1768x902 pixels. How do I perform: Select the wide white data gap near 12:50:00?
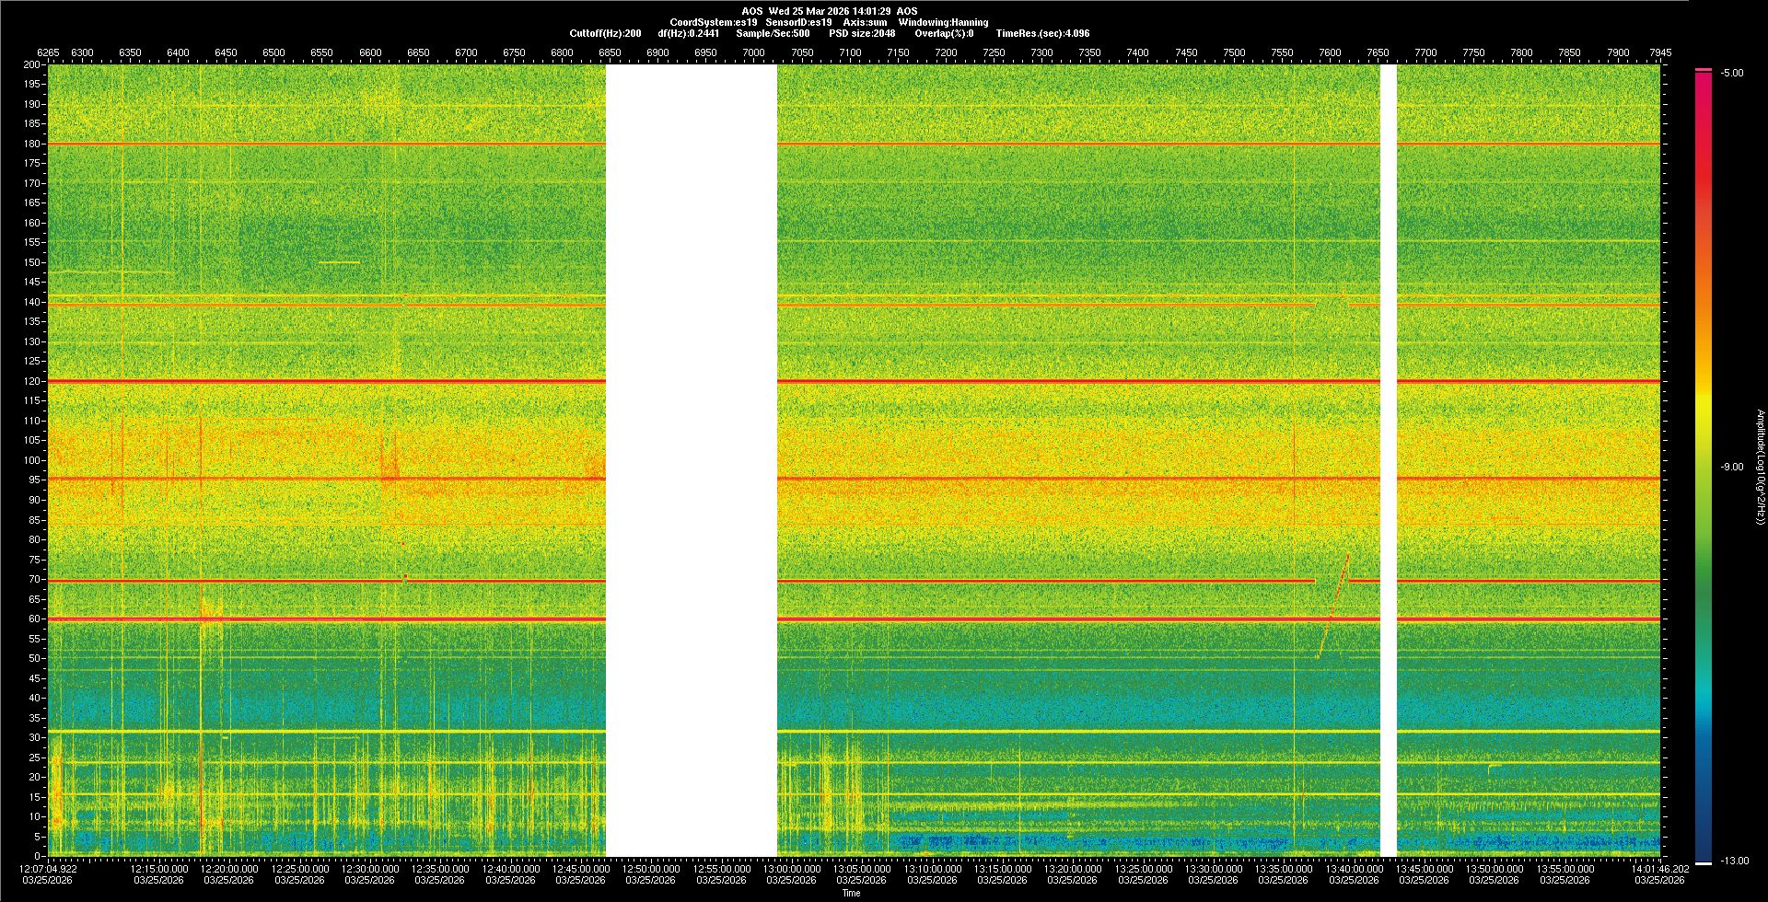691,460
